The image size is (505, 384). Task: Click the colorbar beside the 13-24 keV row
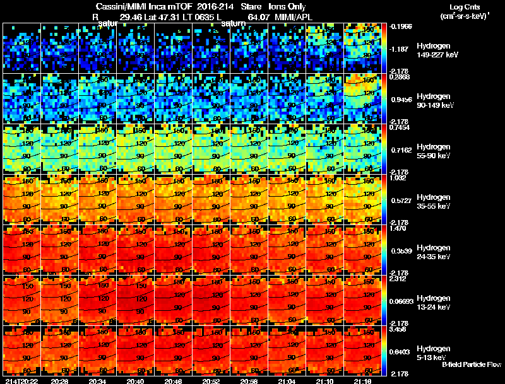pyautogui.click(x=384, y=300)
